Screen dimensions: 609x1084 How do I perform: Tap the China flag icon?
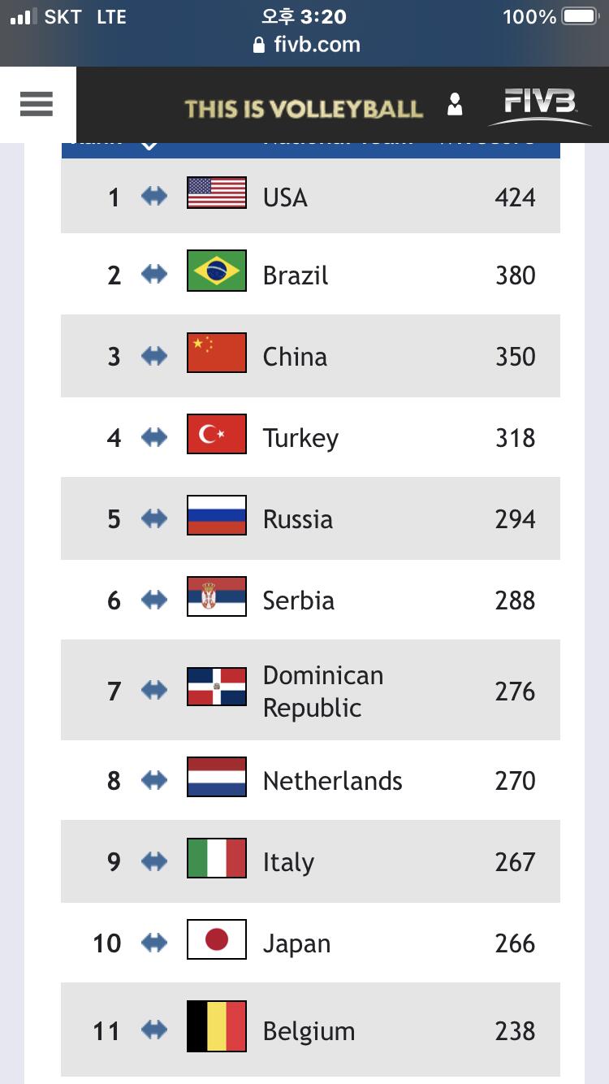coord(217,353)
